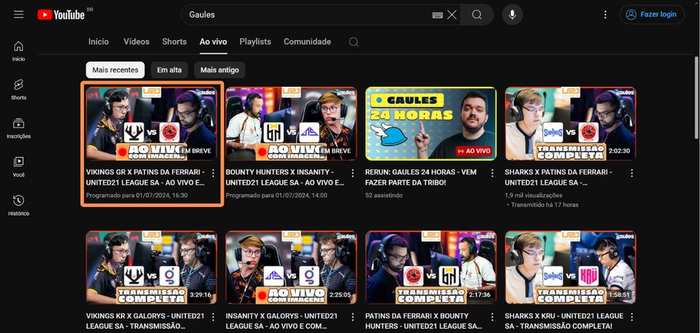700x333 pixels.
Task: Open Sharks x KRU thumbnail
Action: pos(571,268)
